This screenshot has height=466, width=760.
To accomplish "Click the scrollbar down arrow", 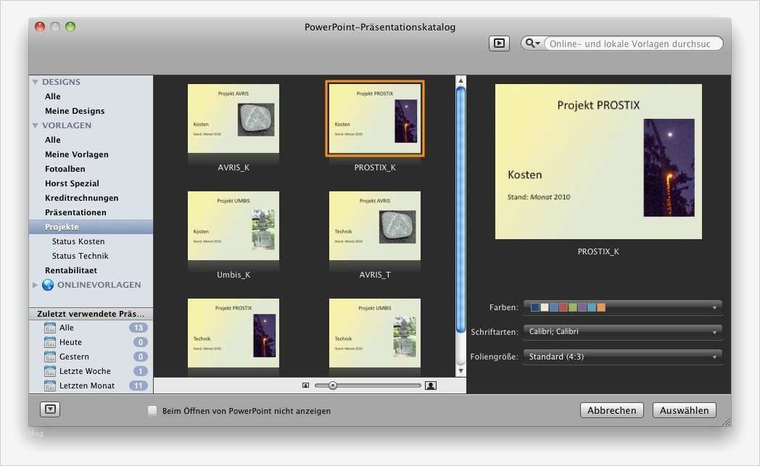I will pos(461,370).
